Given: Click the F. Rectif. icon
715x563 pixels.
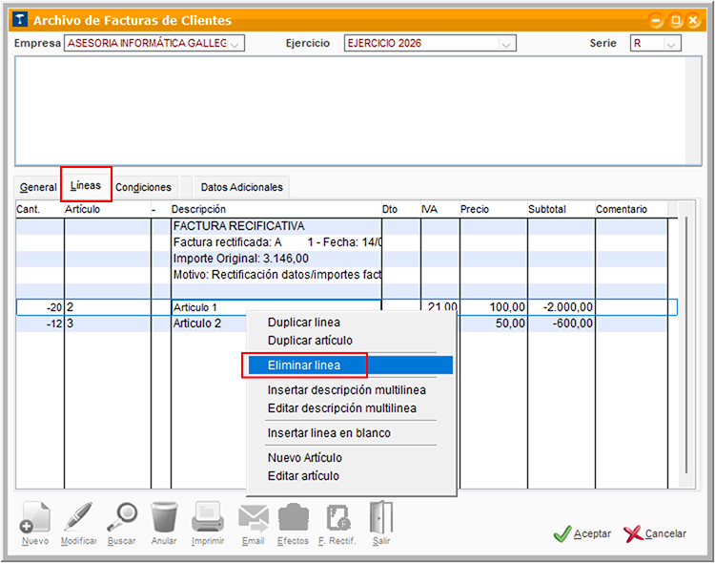Looking at the screenshot, I should pyautogui.click(x=337, y=517).
